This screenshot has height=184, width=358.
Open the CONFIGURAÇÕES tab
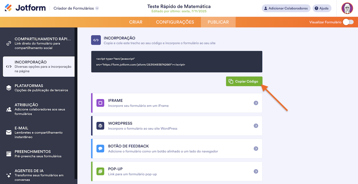(175, 22)
